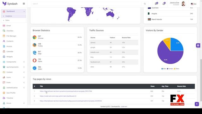202x114 pixels.
Task: Select Sales in the sidebar
Action: (7, 20)
